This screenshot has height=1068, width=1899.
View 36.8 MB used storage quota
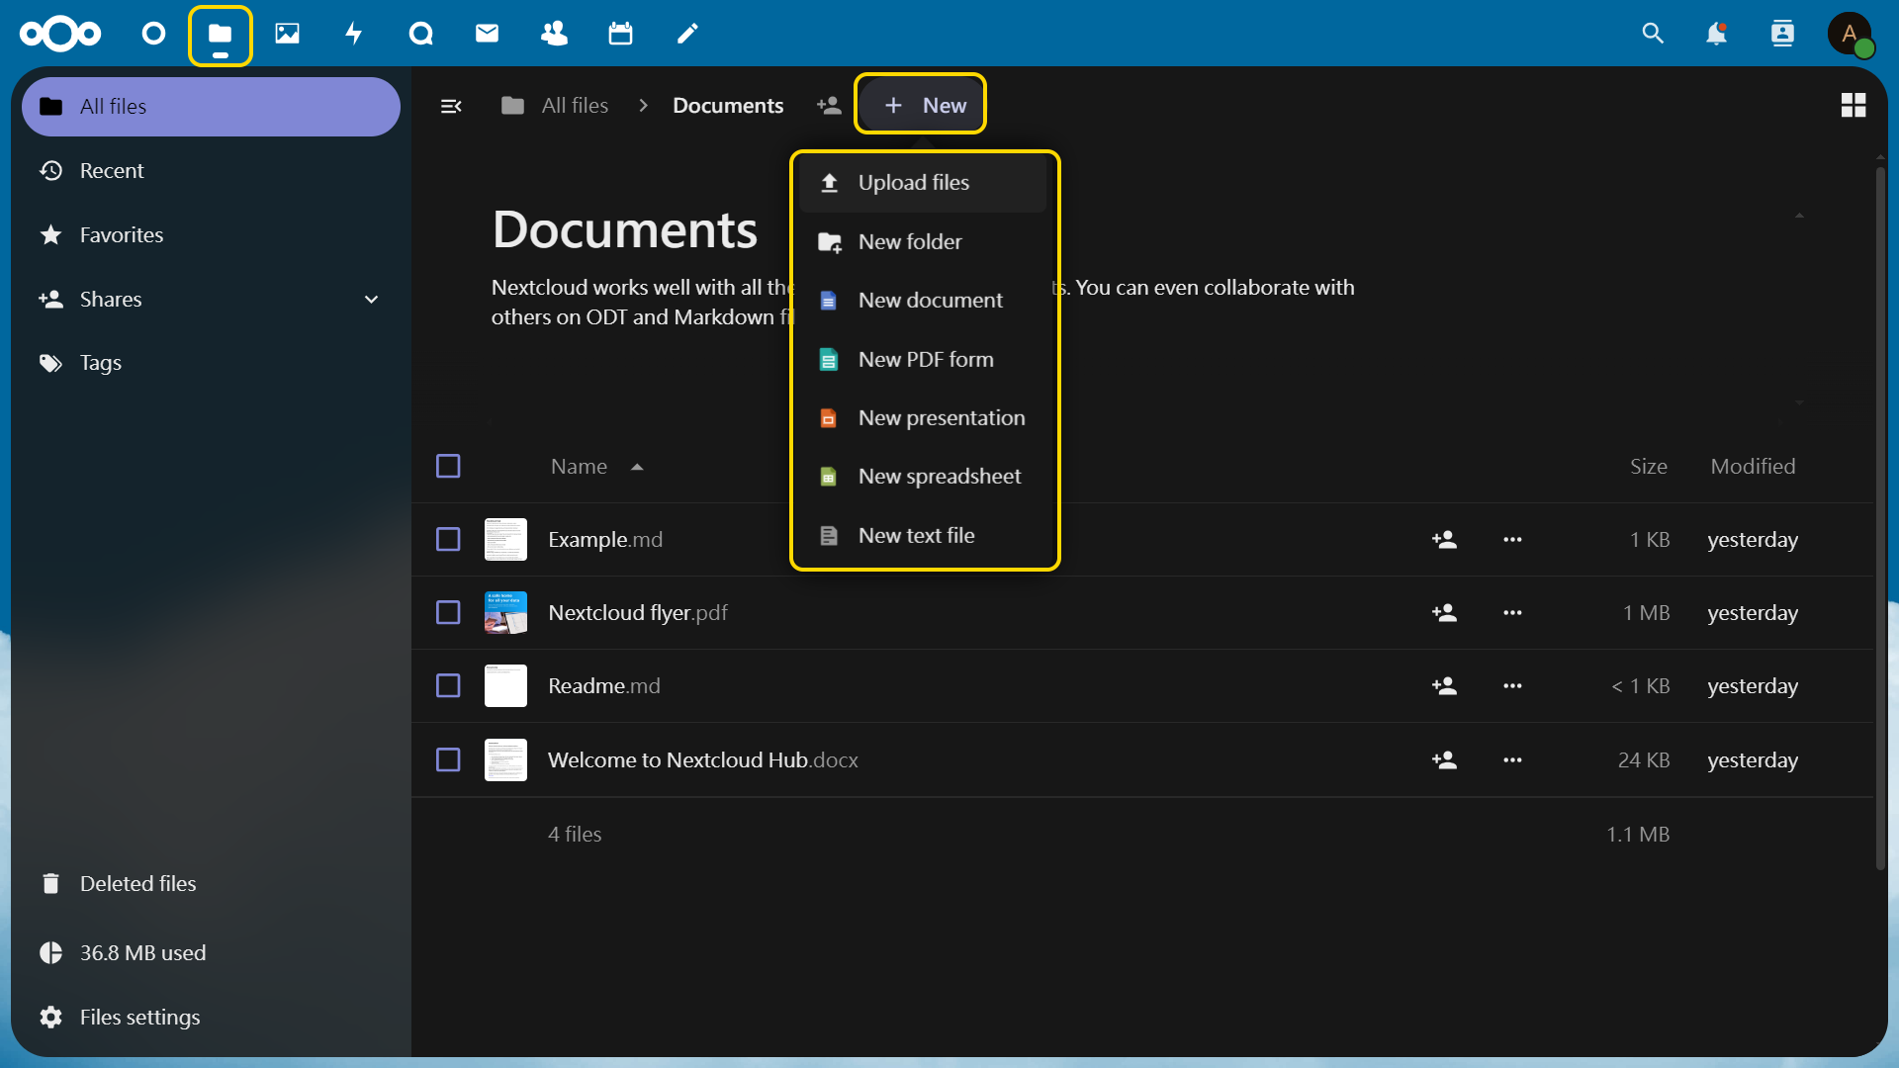click(x=211, y=953)
